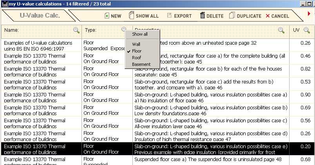Open the UV column search magnifier

(x=306, y=30)
